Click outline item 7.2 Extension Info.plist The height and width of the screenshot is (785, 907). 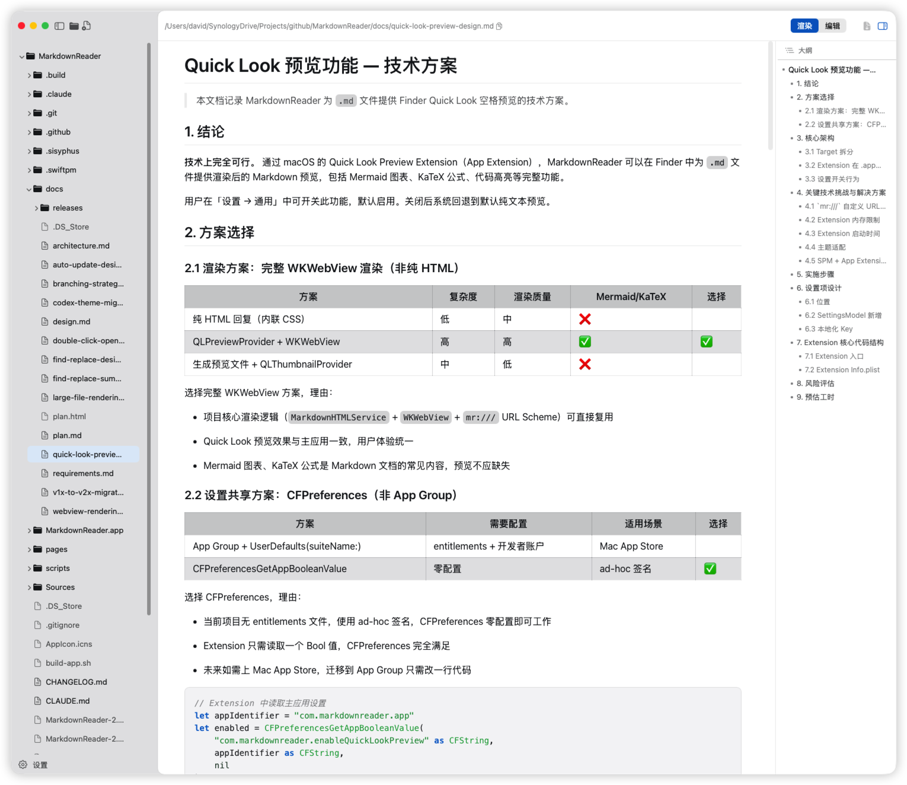pos(842,370)
